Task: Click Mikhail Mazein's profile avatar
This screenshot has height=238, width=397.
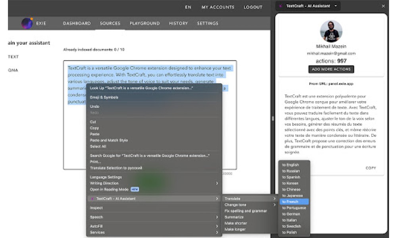Action: (331, 31)
